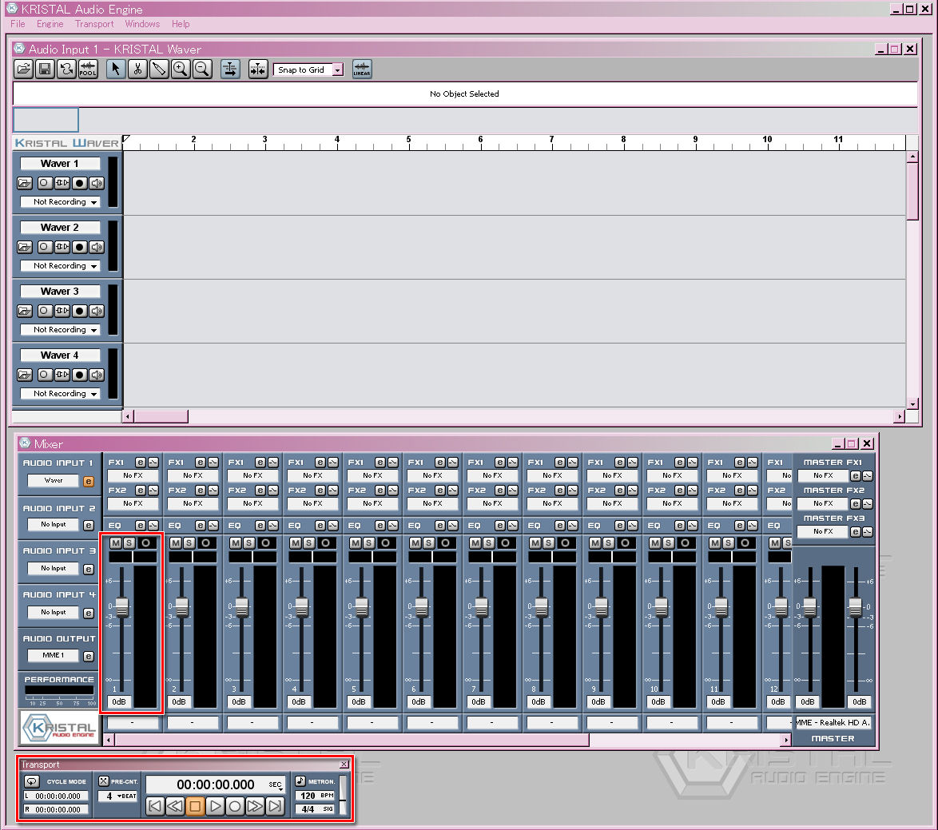The height and width of the screenshot is (830, 938).
Task: Choose Master FX1 No FX slot
Action: [x=822, y=475]
